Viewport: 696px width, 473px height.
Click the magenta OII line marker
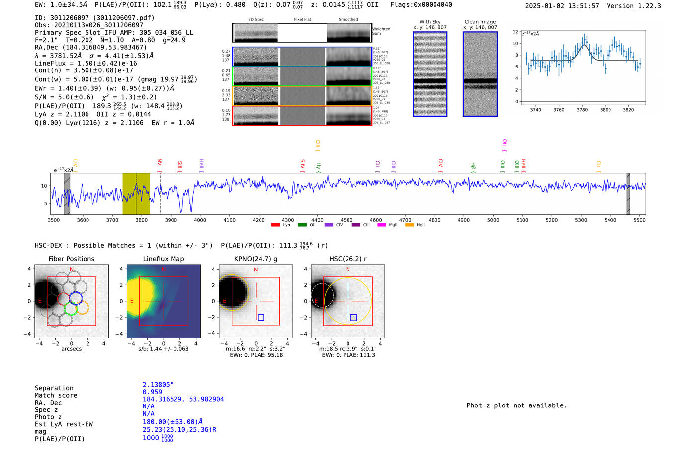(504, 146)
